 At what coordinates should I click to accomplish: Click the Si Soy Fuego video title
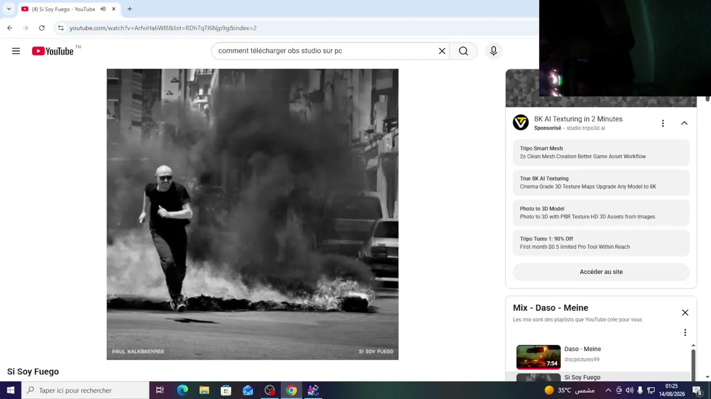33,372
